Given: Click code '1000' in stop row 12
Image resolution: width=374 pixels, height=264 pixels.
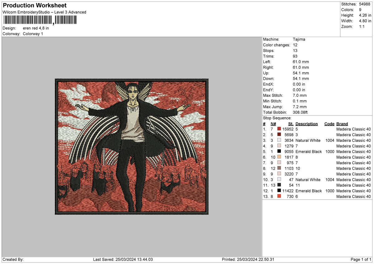Looking at the screenshot, I should click(329, 191).
